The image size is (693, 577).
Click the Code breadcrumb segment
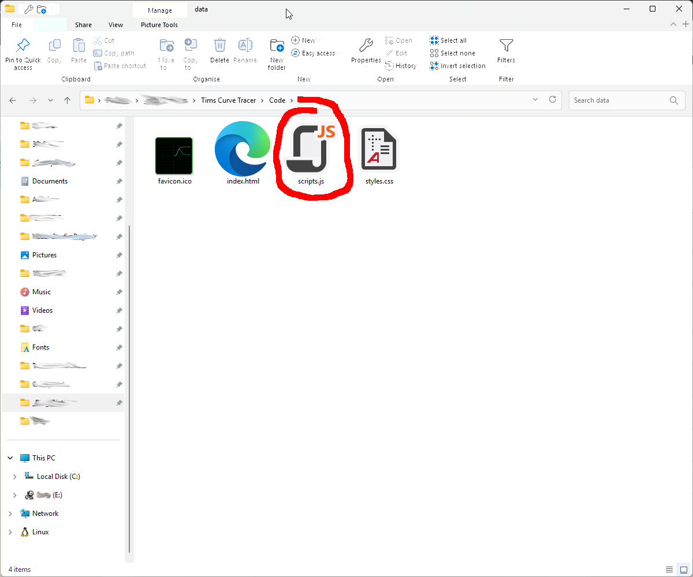tap(277, 100)
